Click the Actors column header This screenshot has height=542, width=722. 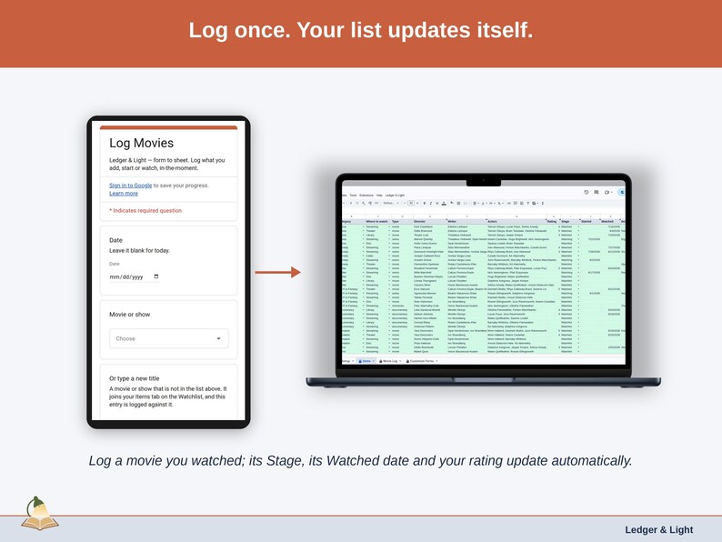pos(492,221)
